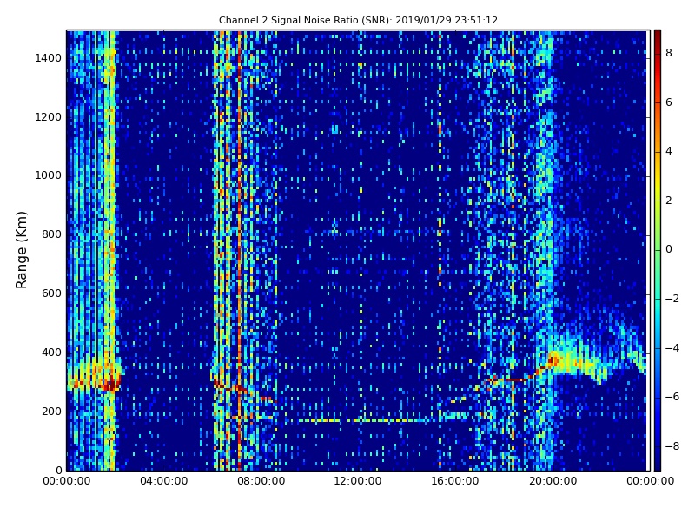Click the 1200 range tick label
Image resolution: width=695 pixels, height=521 pixels.
coord(49,117)
